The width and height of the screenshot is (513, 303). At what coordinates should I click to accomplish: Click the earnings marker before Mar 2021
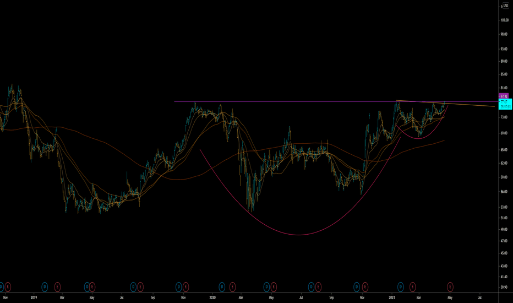click(x=413, y=287)
